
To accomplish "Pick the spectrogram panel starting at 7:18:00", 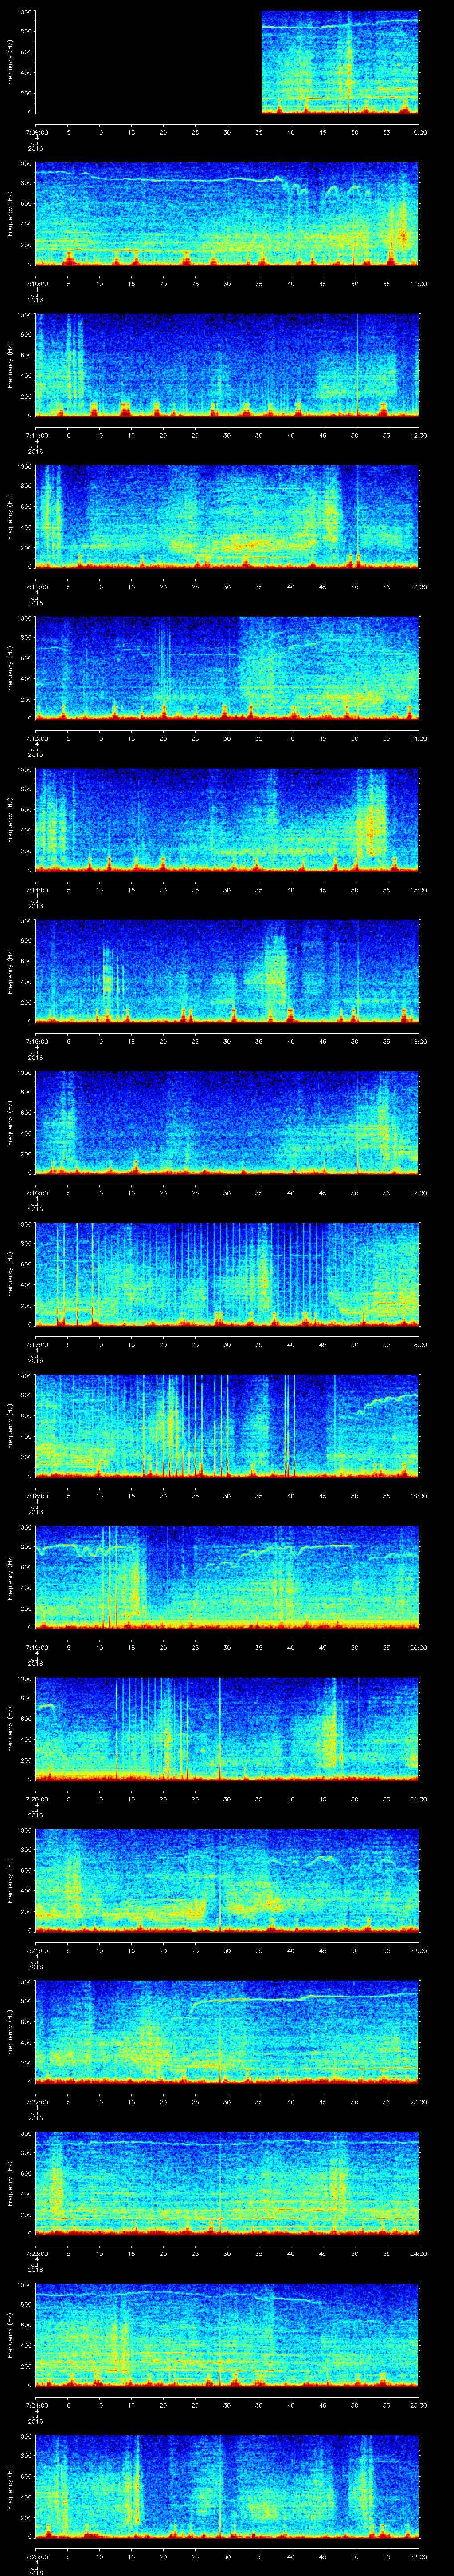I will coord(227,1425).
